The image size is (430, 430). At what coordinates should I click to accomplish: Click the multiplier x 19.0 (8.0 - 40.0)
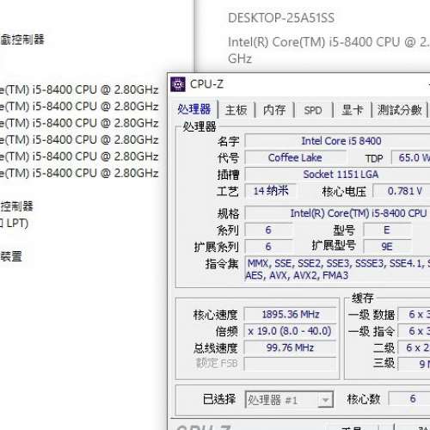click(290, 331)
